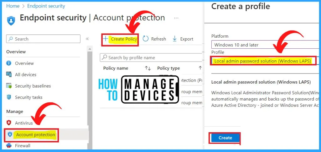Screen dimensions: 321x152
Task: Focus the Search by profile name field
Action: click(151, 58)
